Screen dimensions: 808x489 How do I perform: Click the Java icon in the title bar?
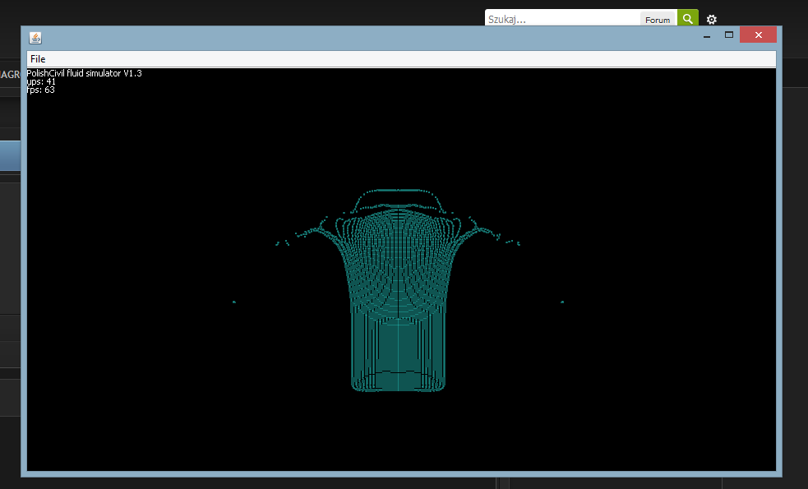(x=35, y=38)
